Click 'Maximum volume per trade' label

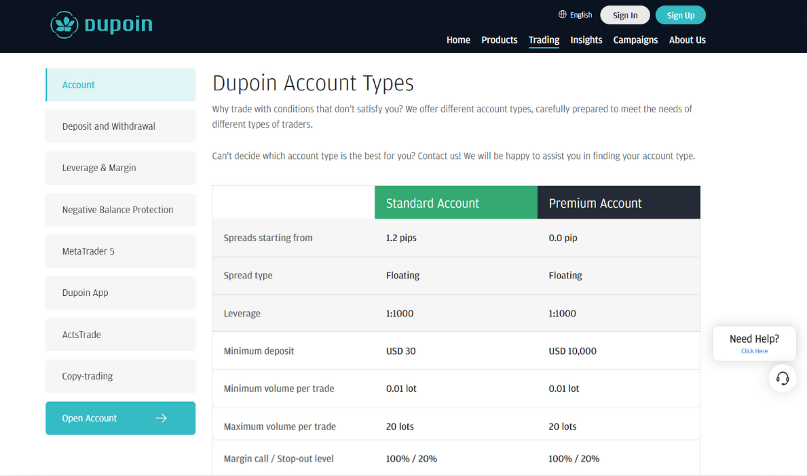[x=280, y=426]
